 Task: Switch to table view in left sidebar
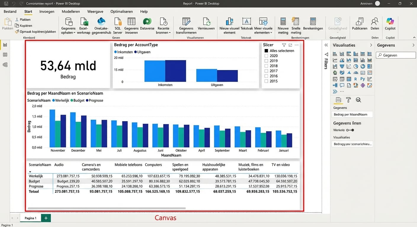(5, 55)
